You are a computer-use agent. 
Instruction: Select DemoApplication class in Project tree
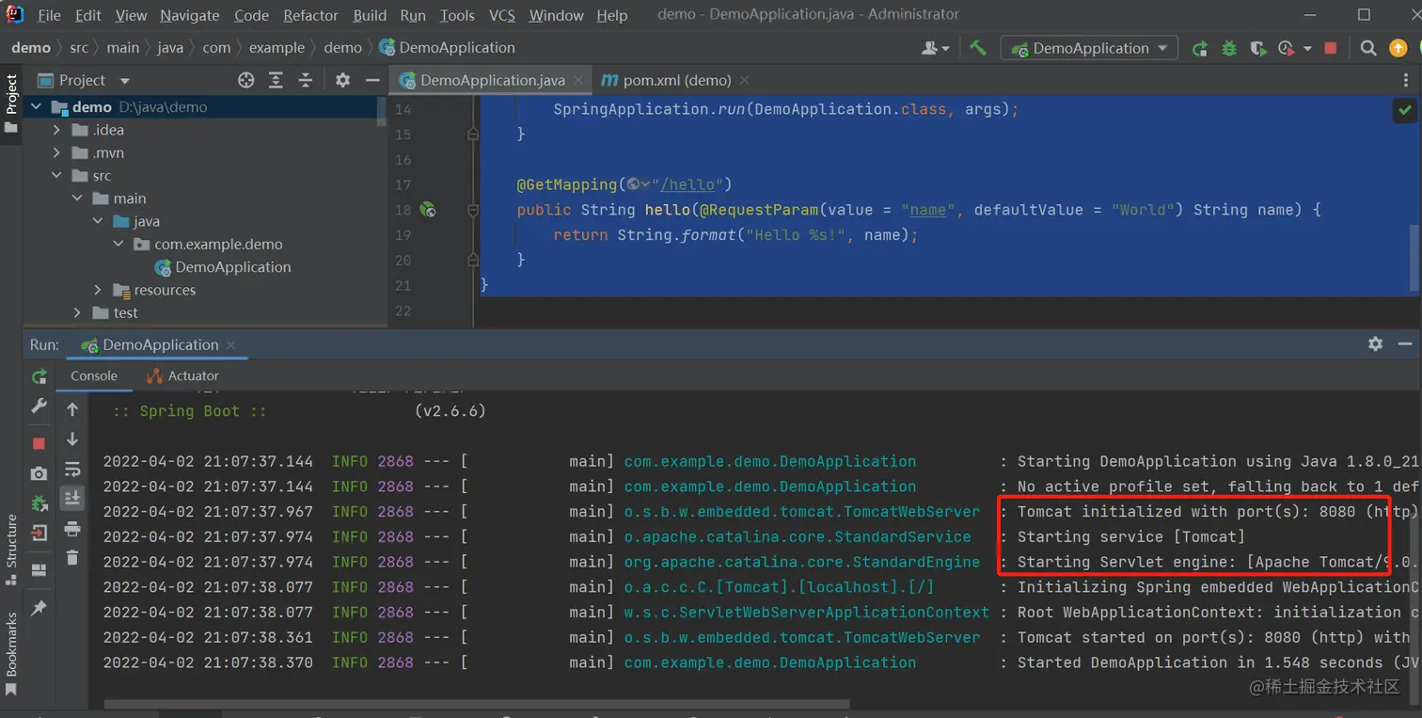[x=223, y=267]
